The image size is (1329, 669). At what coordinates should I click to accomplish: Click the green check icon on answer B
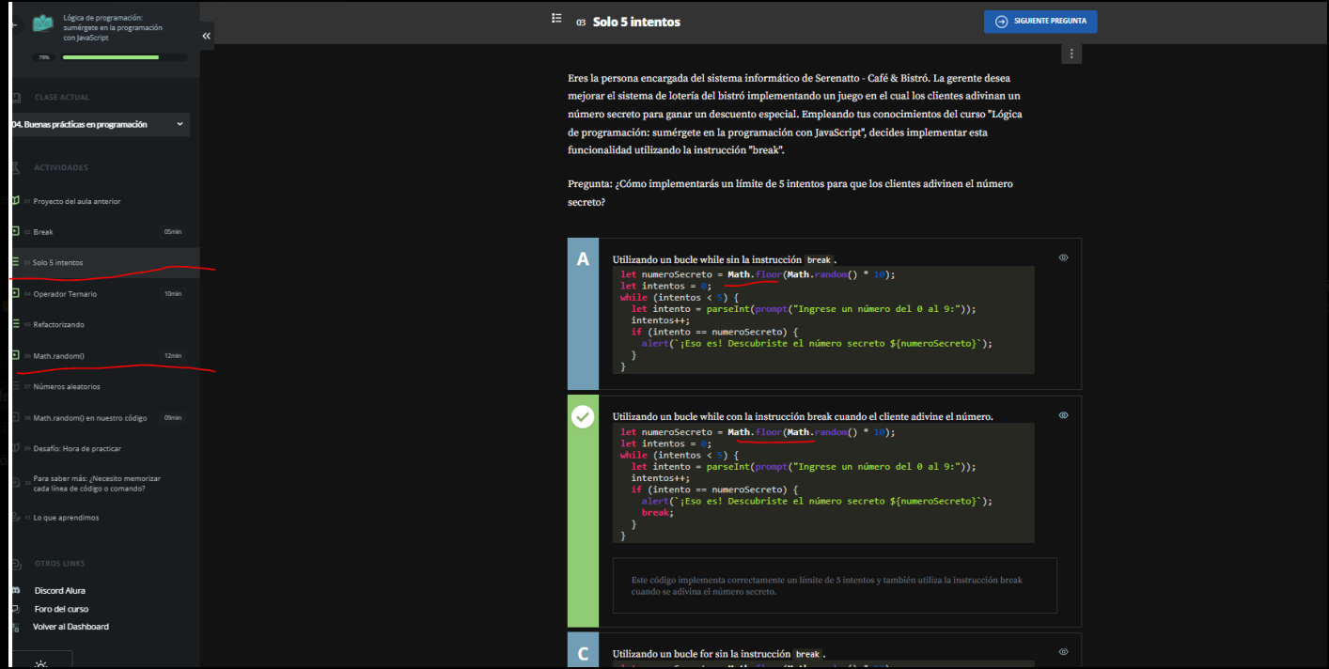coord(583,416)
